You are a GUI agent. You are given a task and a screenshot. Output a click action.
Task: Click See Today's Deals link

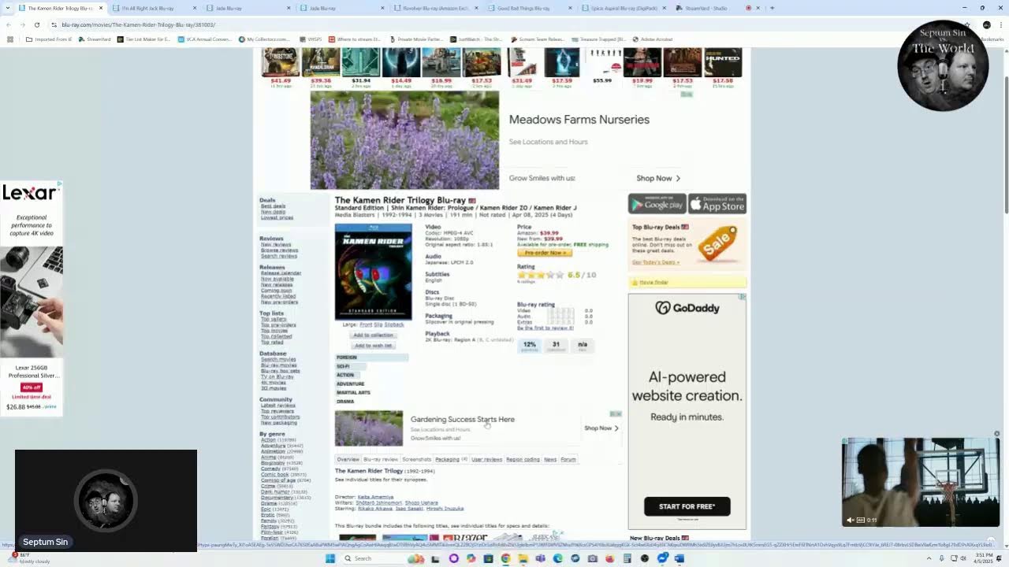[x=655, y=262]
